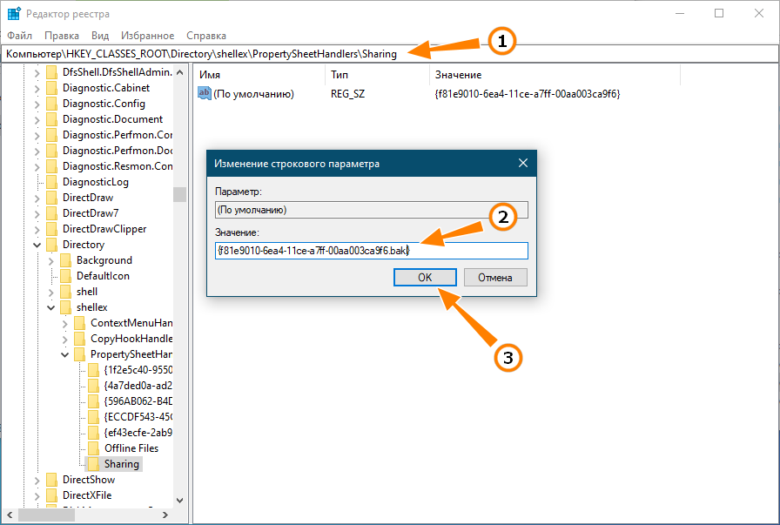780x525 pixels.
Task: Expand the Diagnostic.Config node
Action: point(37,104)
